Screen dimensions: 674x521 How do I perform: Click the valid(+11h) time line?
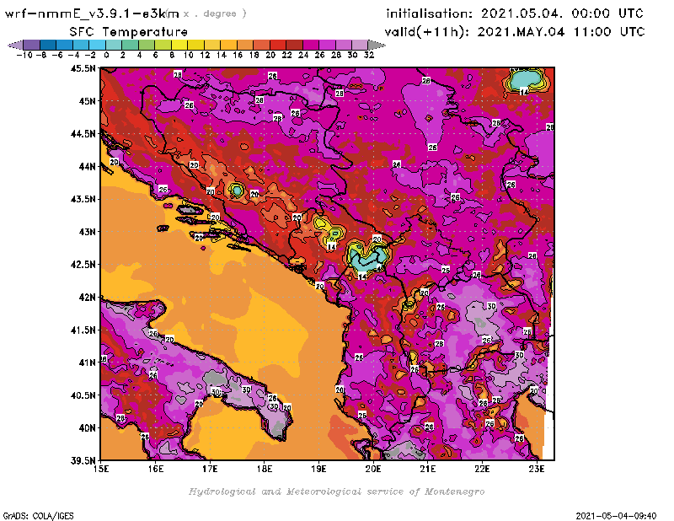(515, 32)
